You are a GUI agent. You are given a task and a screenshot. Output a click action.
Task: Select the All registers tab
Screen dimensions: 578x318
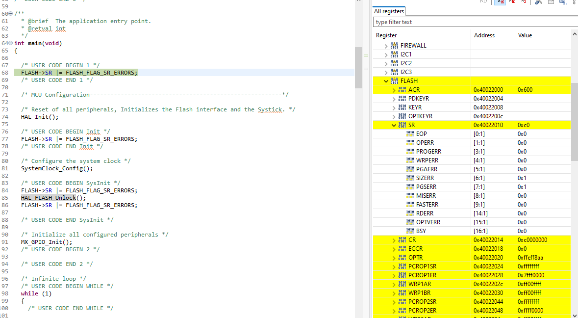[389, 11]
